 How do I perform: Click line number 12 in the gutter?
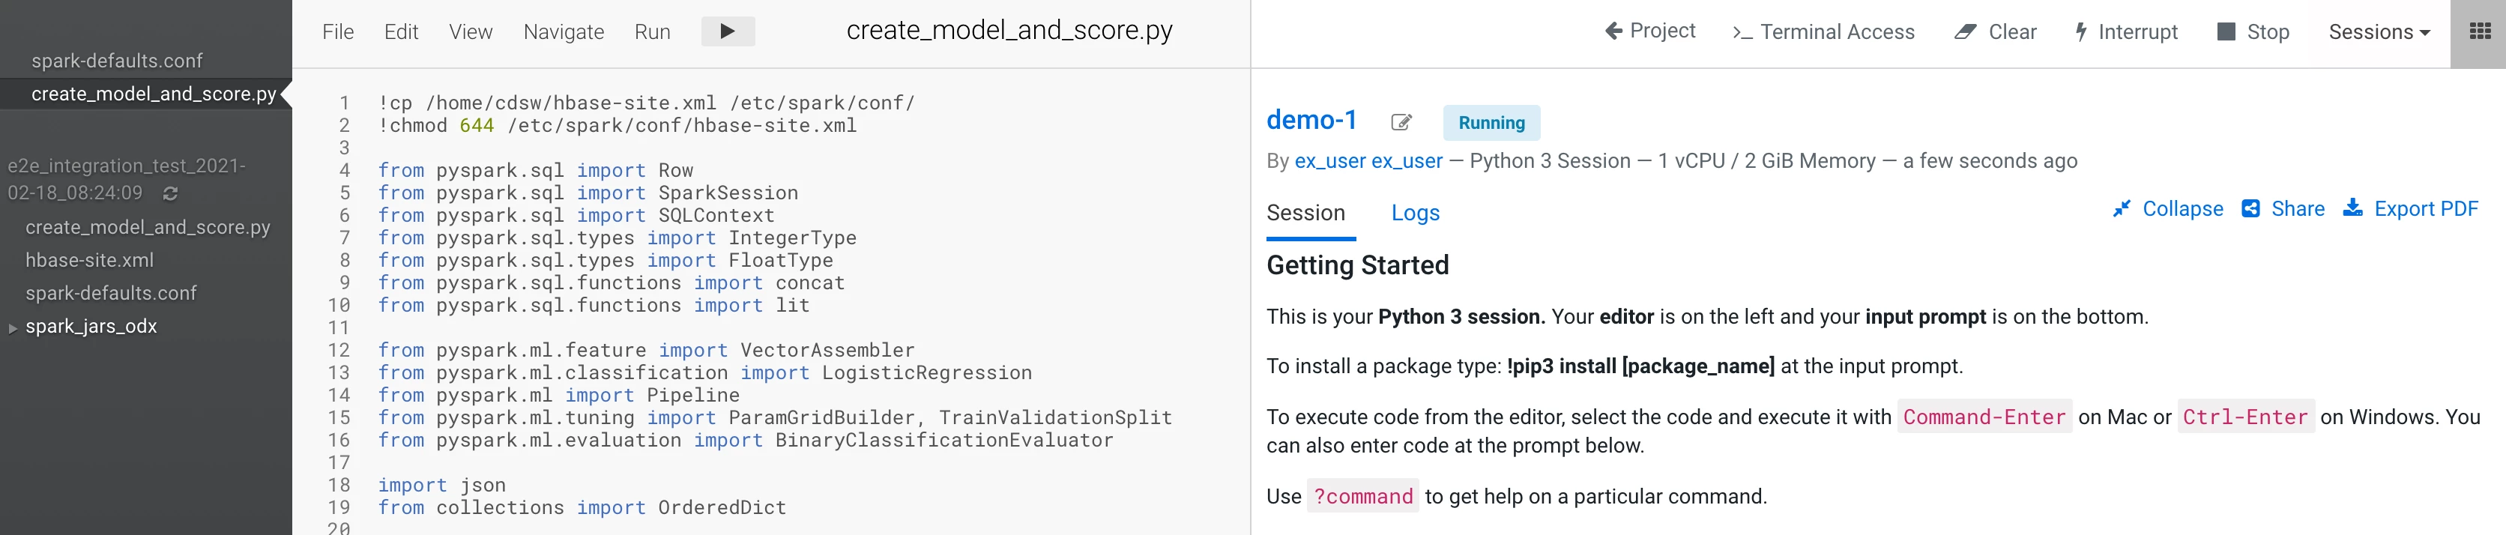(339, 350)
